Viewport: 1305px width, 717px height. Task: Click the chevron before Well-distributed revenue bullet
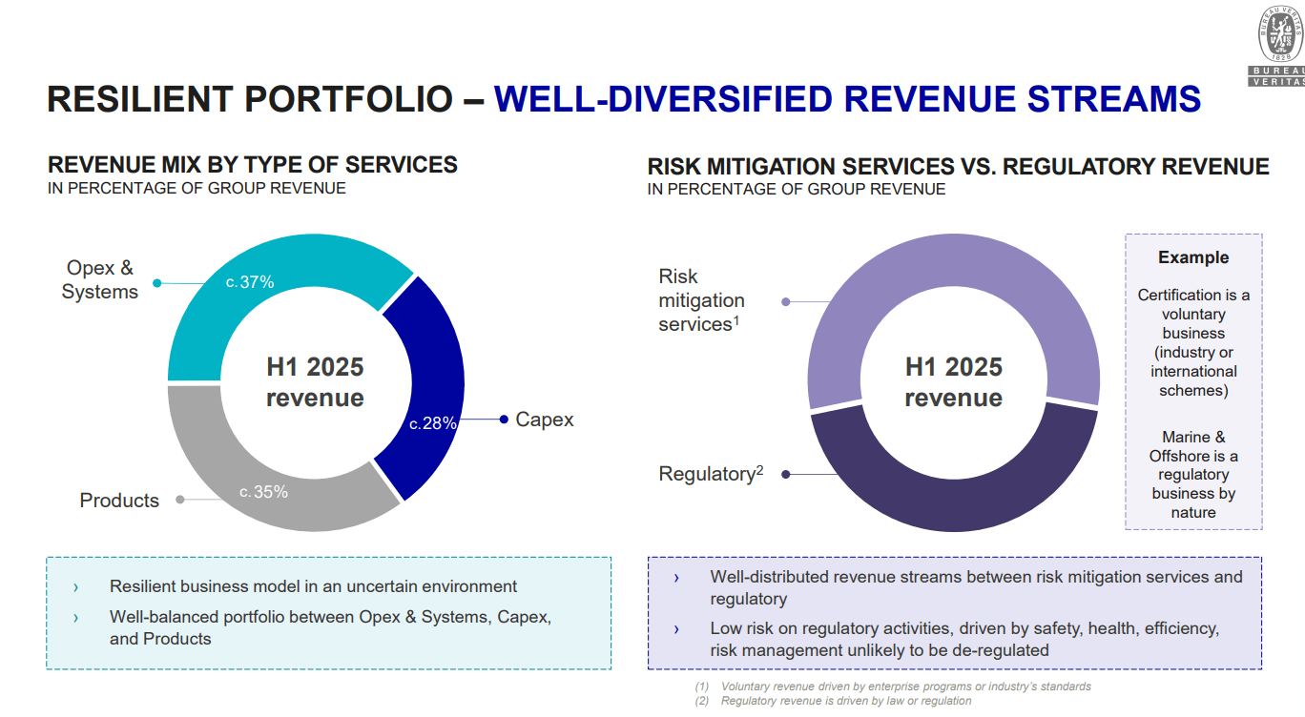(x=677, y=577)
